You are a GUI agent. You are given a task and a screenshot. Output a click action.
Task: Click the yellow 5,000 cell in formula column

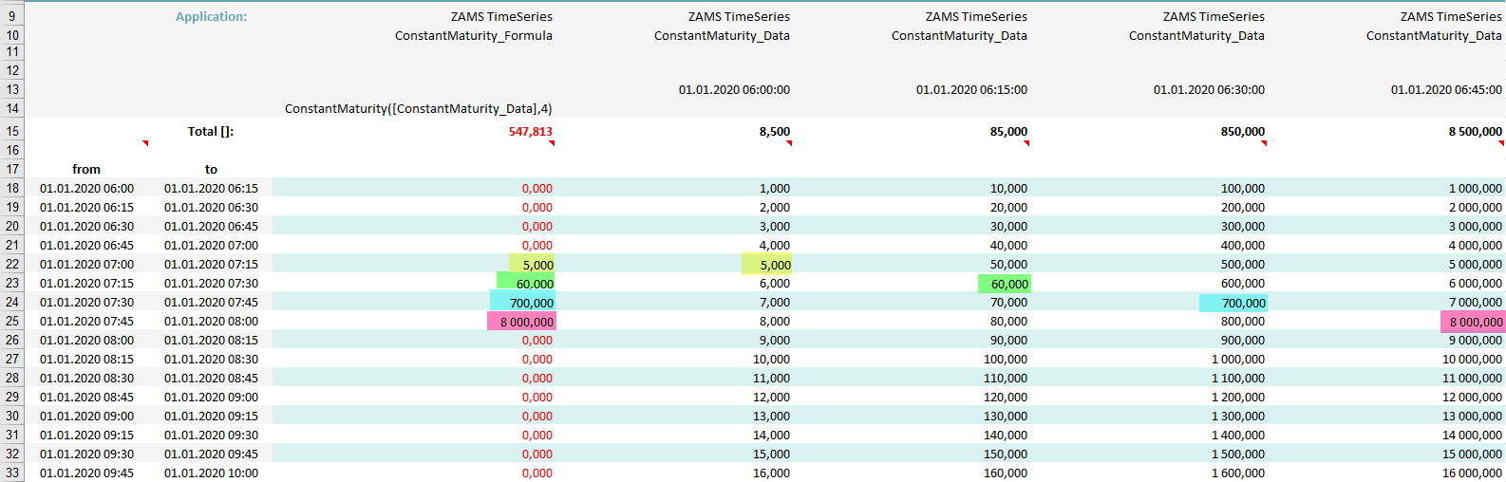click(x=532, y=265)
